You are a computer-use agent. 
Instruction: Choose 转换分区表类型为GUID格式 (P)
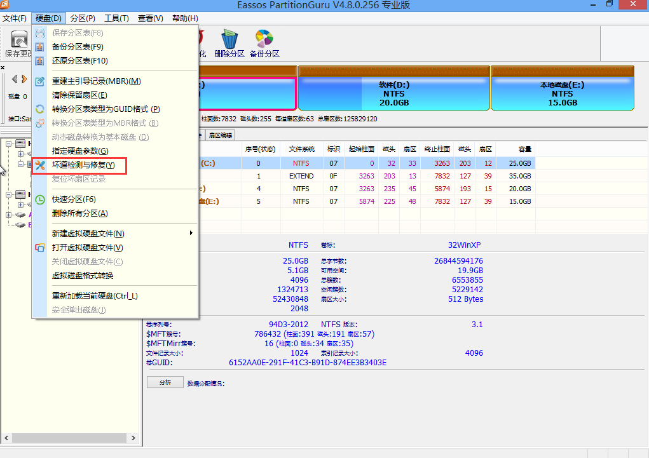116,109
